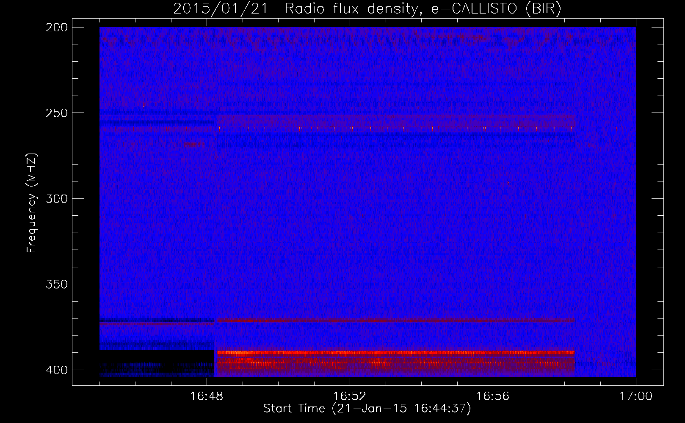Screen dimensions: 685x423
Task: Click the 17:00 time tick label
Action: tap(635, 396)
